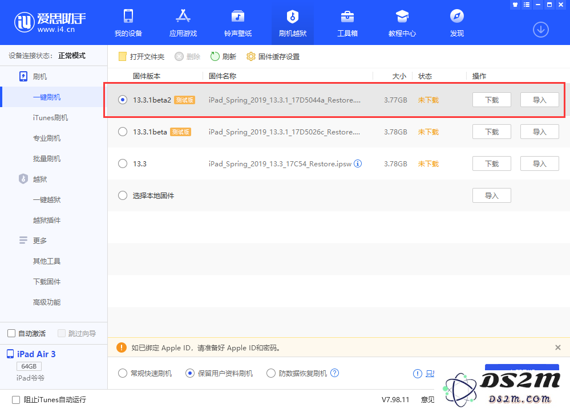
Task: Click the orange warning exclamation icon
Action: (x=122, y=347)
